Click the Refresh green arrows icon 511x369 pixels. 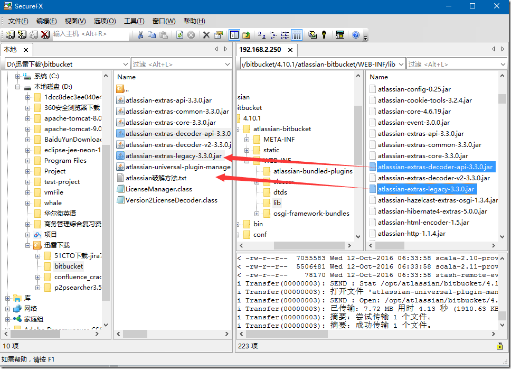179,35
